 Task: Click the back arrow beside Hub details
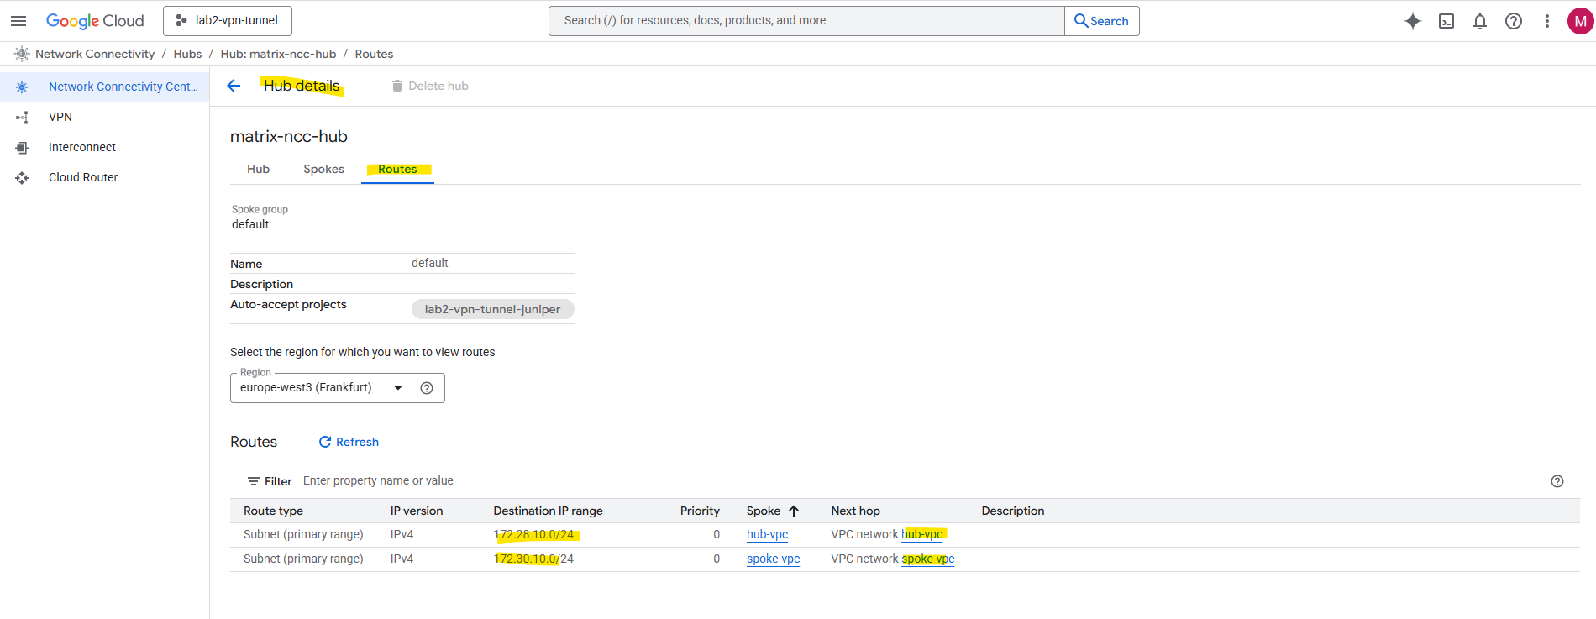click(234, 86)
